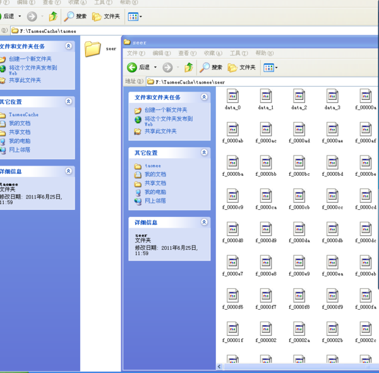Open Views dropdown in back taomee window

pos(135,16)
